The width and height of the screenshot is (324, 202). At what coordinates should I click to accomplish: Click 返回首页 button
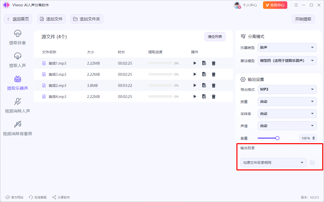18,19
